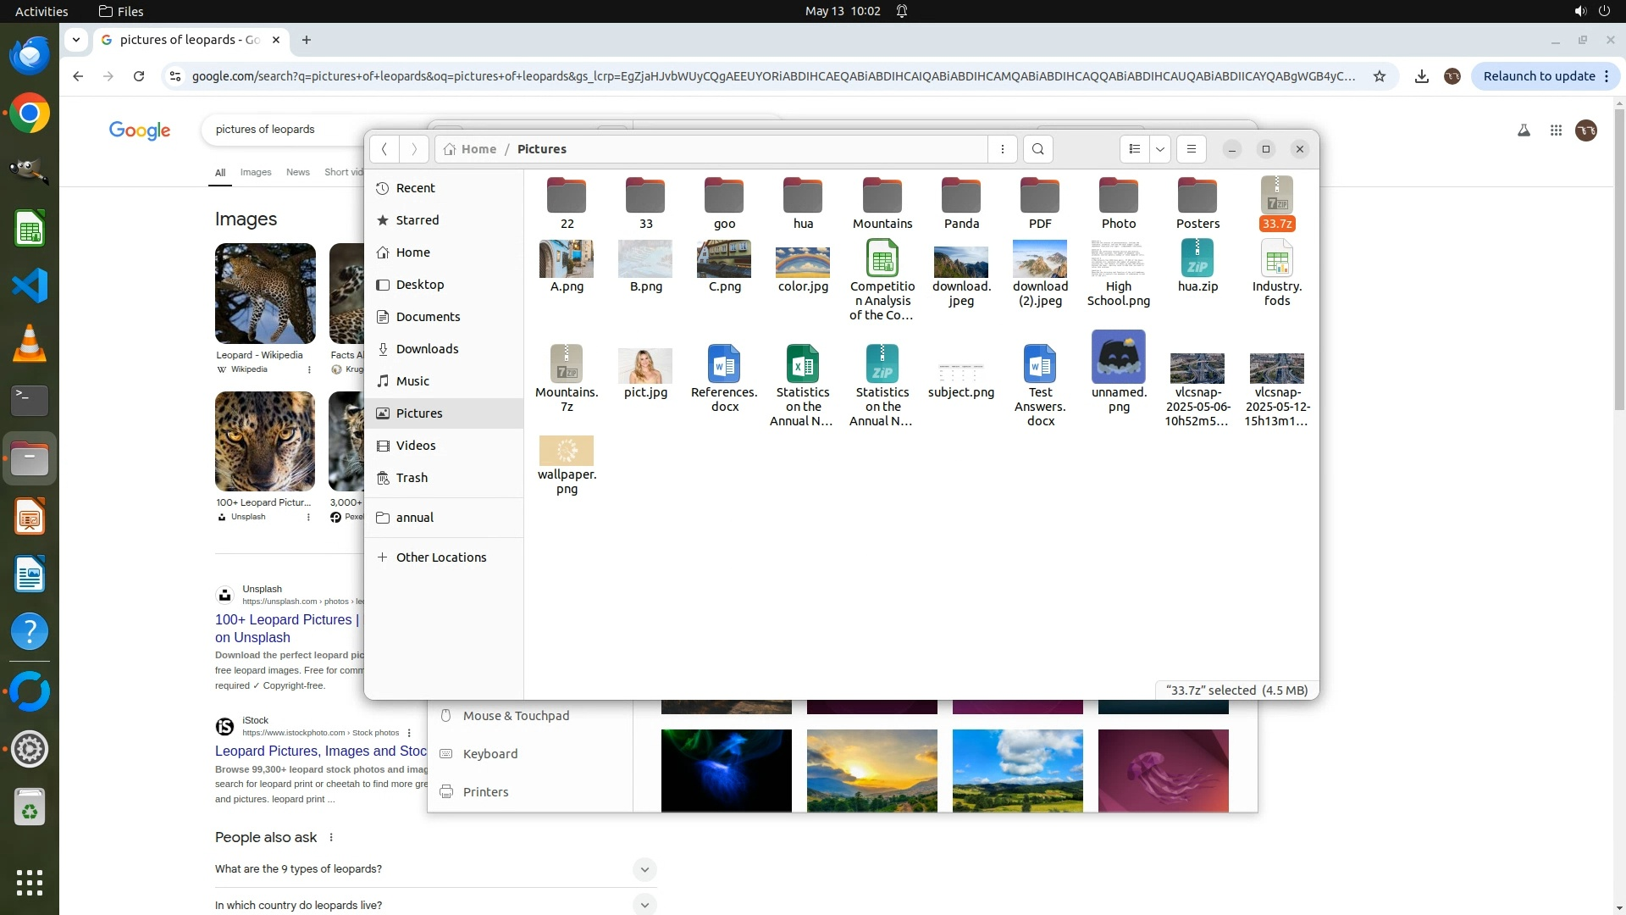The height and width of the screenshot is (915, 1626).
Task: Bookmark page with Chrome star icon
Action: 1380,76
